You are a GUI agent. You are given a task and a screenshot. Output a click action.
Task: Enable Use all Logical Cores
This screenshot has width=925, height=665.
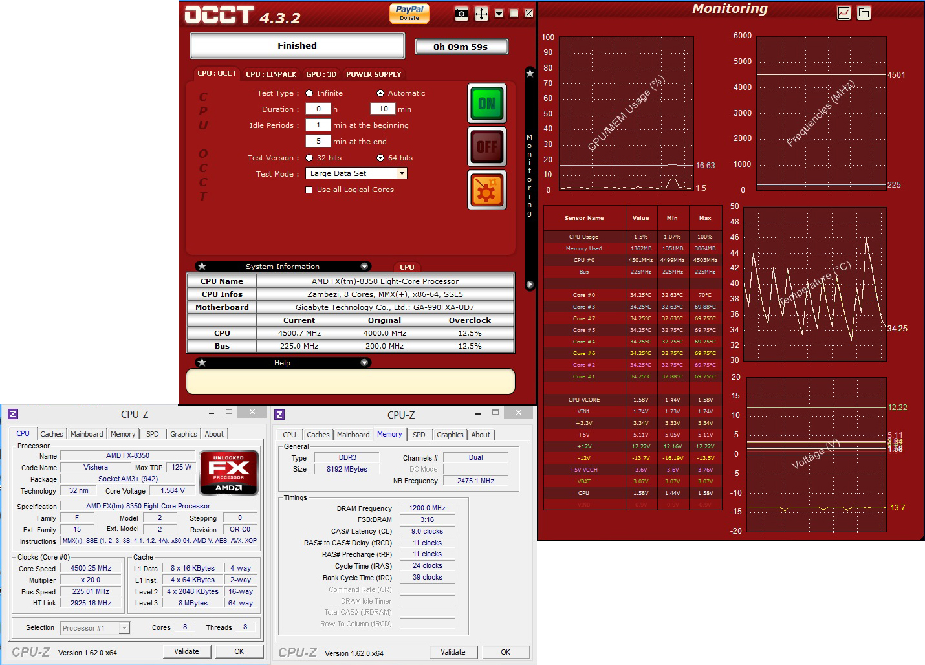(x=309, y=190)
